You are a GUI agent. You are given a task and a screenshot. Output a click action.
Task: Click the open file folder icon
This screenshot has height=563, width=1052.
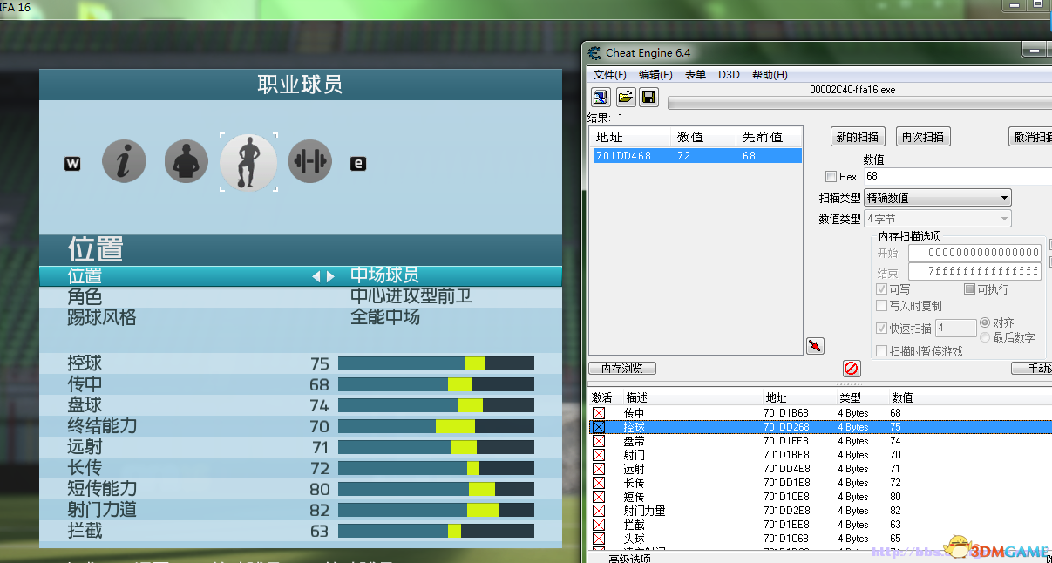[625, 97]
